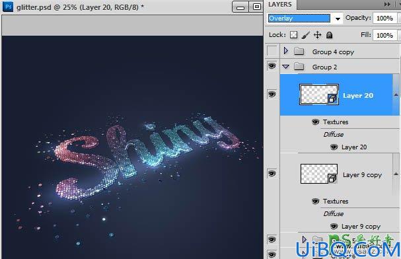Screen dimensions: 401x259
Task: Select the Layer 9 copy layer name
Action: [362, 175]
